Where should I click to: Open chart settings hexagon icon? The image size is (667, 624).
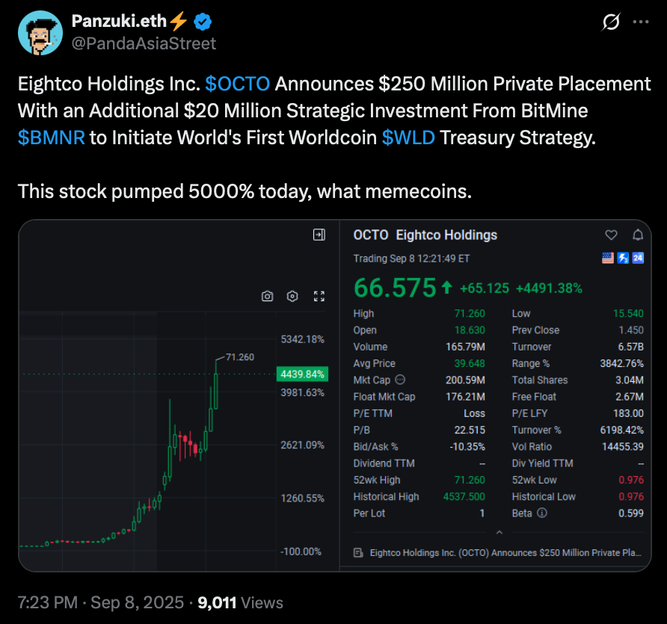(292, 296)
